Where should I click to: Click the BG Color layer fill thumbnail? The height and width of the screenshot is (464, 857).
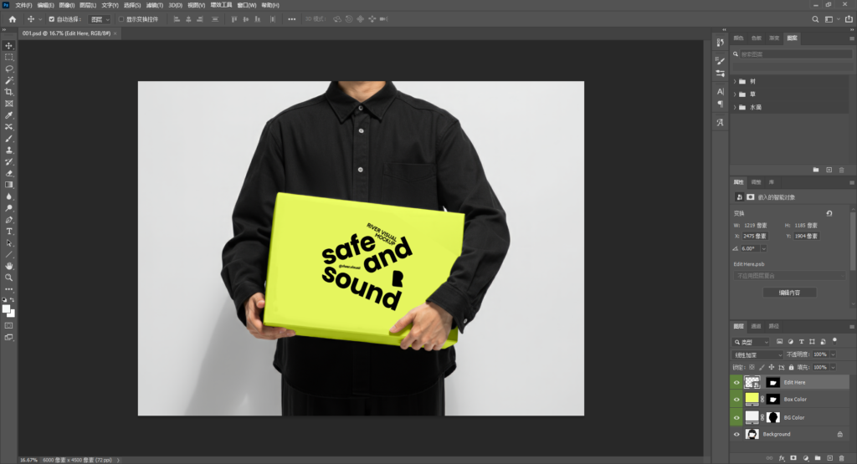(x=752, y=416)
